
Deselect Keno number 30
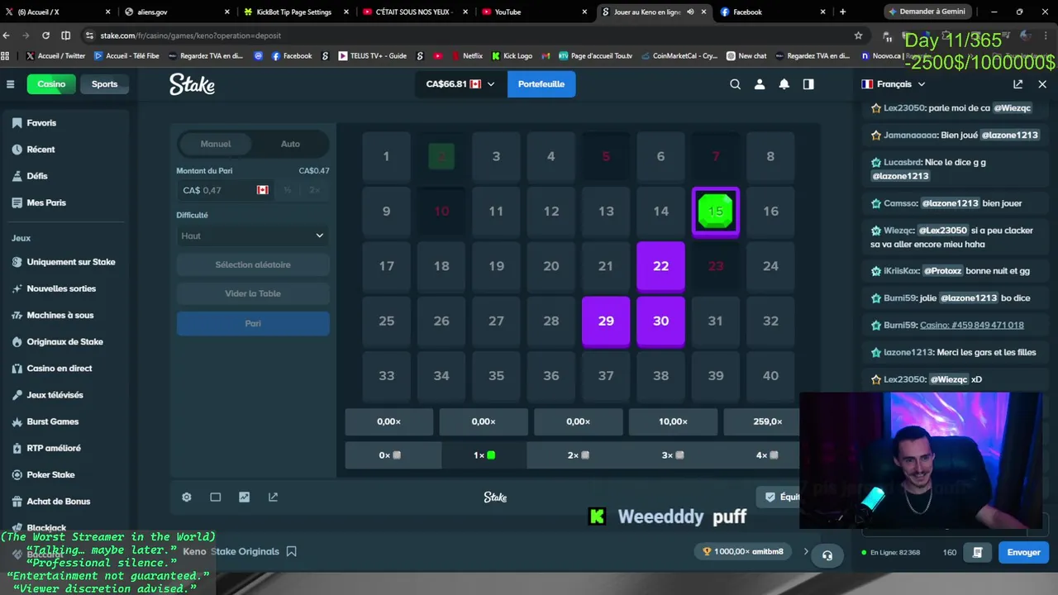click(660, 321)
